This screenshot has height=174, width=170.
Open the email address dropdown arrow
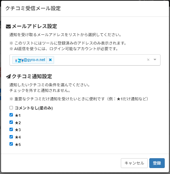(155, 60)
